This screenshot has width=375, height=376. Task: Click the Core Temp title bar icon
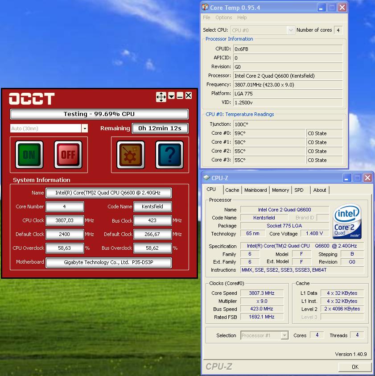pyautogui.click(x=205, y=7)
